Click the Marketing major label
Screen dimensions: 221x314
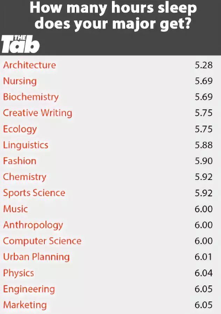pos(25,305)
